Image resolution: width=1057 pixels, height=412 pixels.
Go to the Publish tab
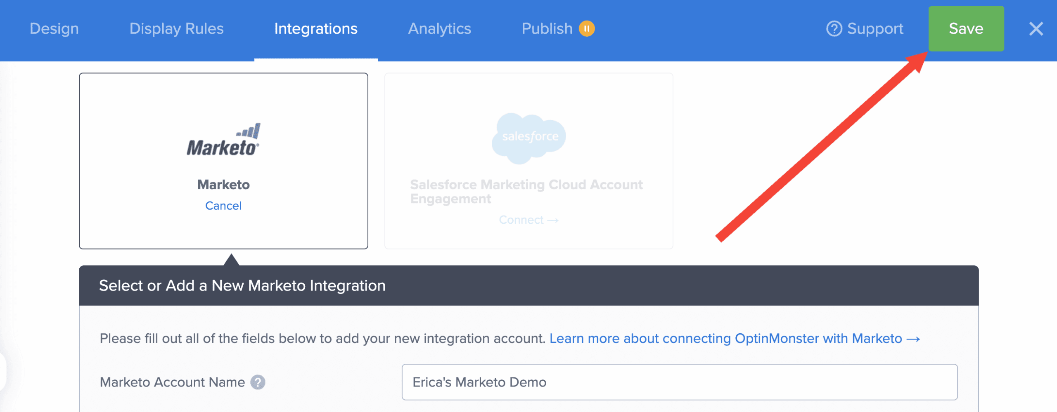tap(547, 29)
